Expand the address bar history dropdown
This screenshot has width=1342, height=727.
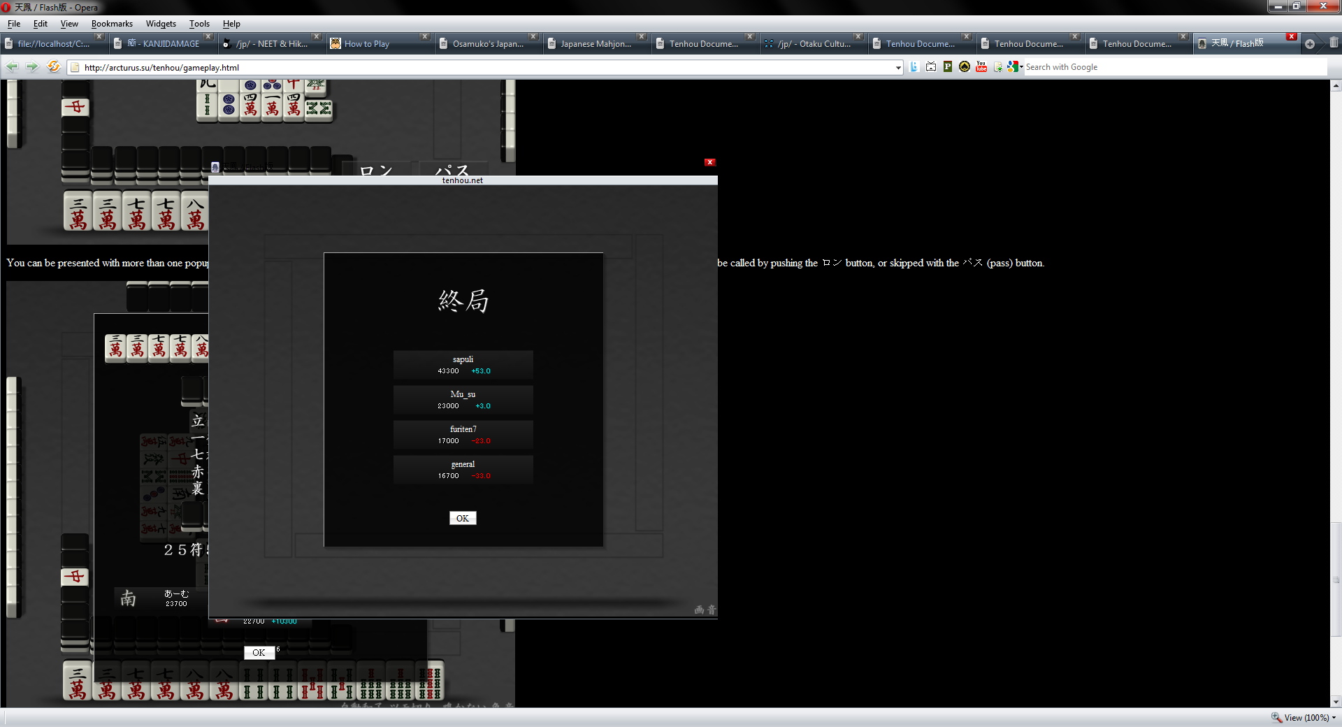coord(898,68)
